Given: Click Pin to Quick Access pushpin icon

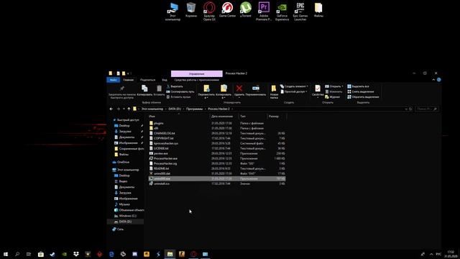Looking at the screenshot, I should click(x=122, y=88).
